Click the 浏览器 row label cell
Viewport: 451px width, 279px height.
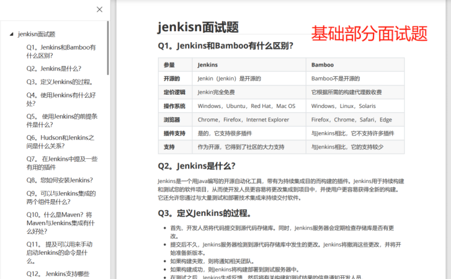click(x=175, y=120)
